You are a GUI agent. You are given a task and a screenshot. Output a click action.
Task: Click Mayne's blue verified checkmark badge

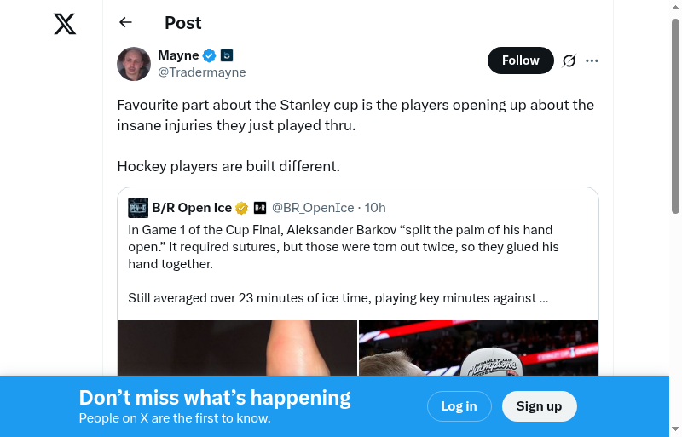[x=210, y=55]
